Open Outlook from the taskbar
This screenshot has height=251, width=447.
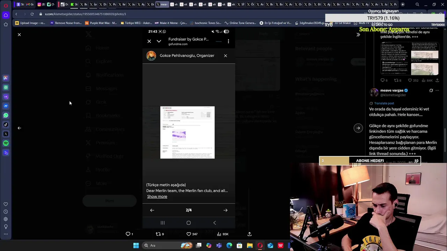click(x=270, y=245)
